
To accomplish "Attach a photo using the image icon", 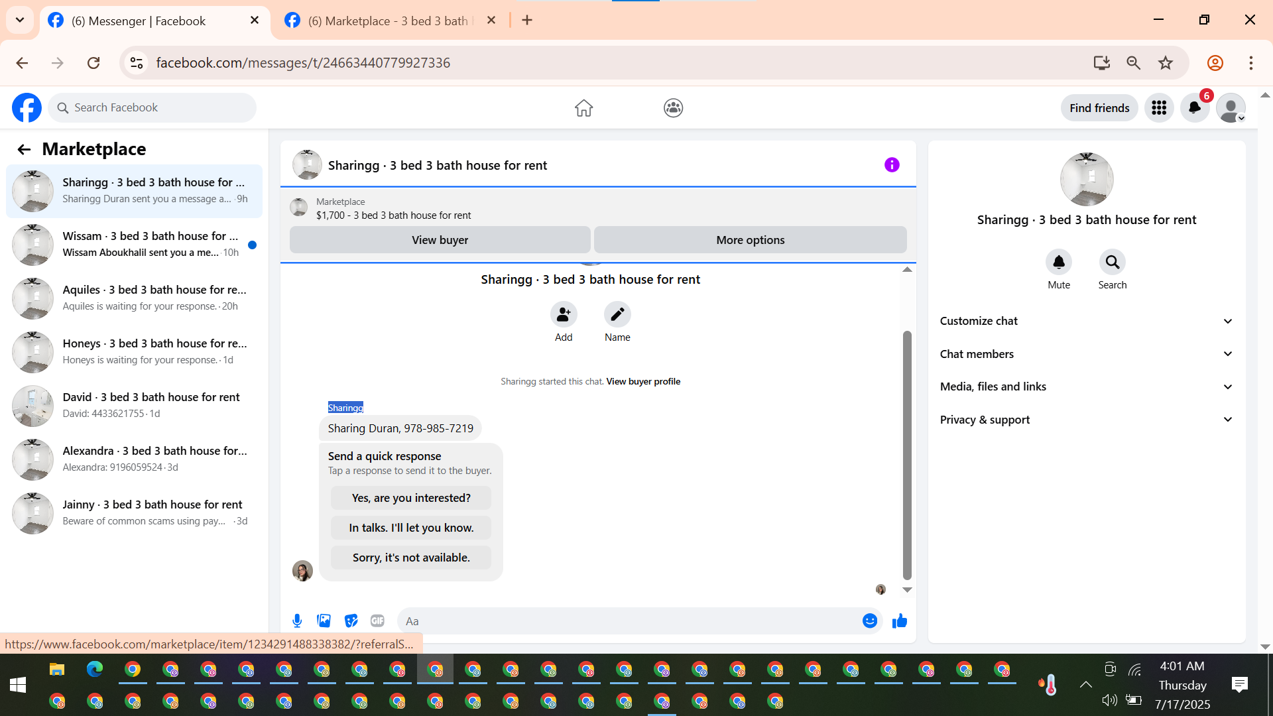I will (x=324, y=621).
